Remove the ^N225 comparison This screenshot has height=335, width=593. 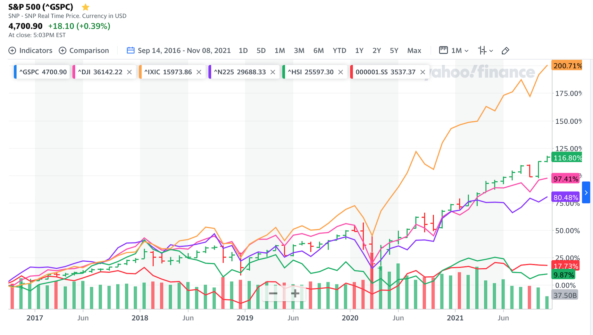tap(273, 72)
